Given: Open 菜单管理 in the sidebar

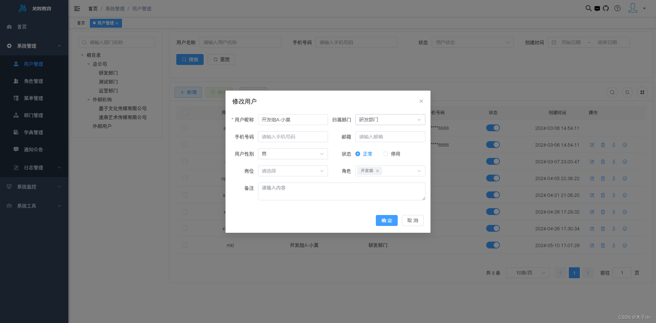Looking at the screenshot, I should 34,98.
